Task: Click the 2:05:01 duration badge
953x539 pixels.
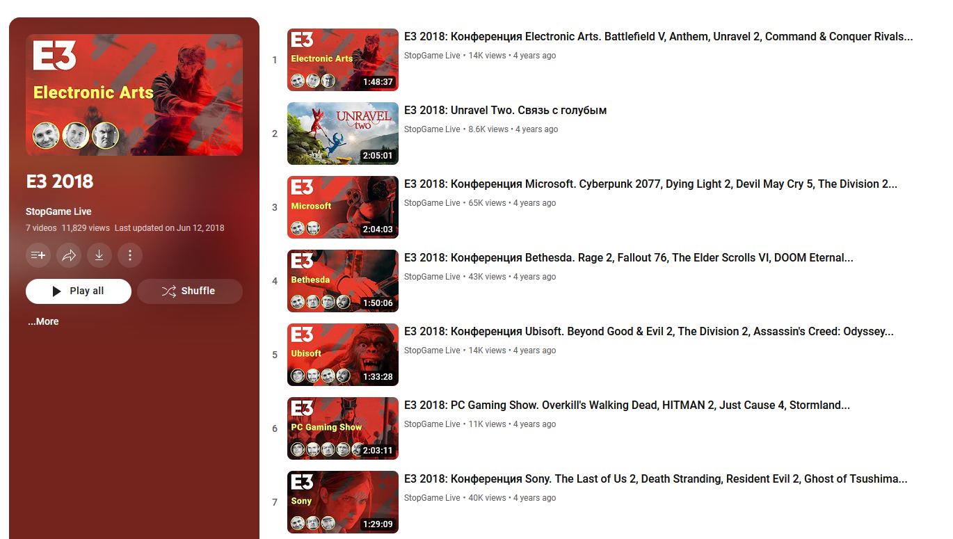Action: click(x=378, y=156)
